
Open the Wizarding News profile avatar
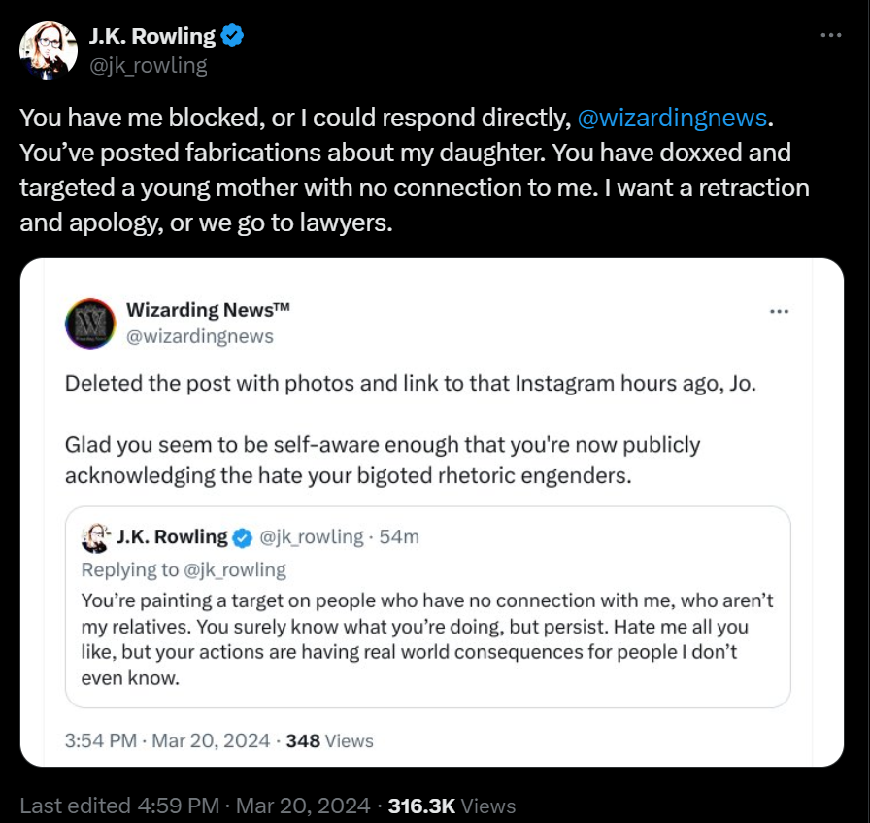90,324
